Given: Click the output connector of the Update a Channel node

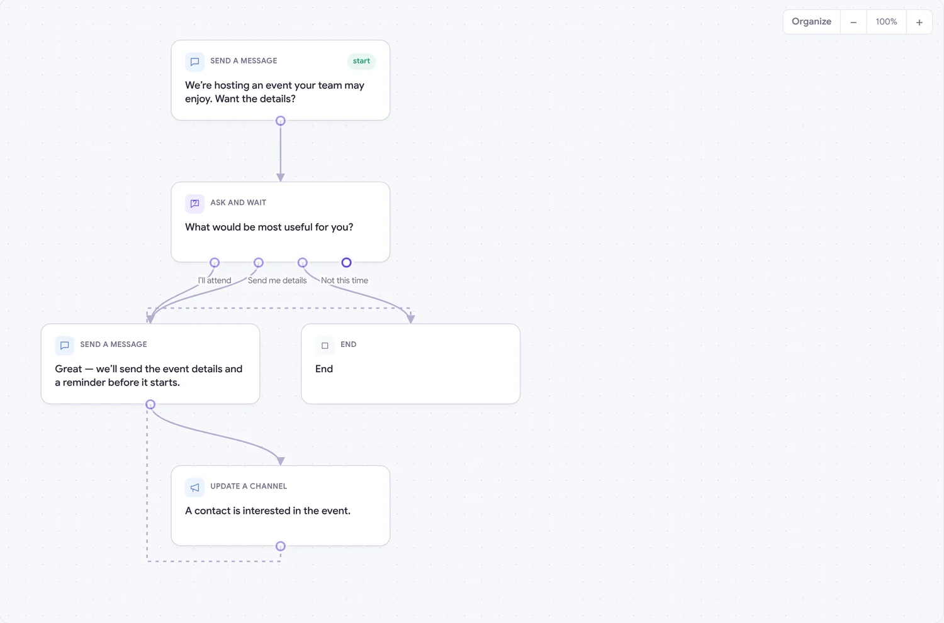Looking at the screenshot, I should click(x=281, y=546).
